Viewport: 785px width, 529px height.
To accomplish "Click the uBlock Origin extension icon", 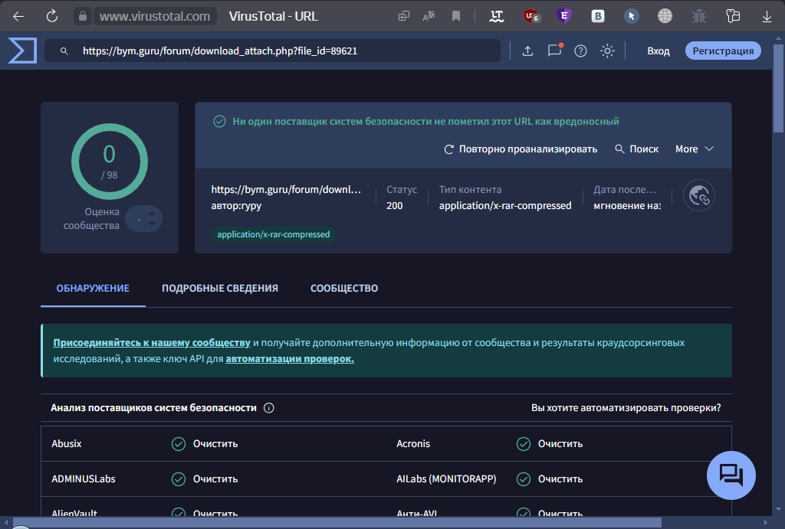I will click(530, 15).
